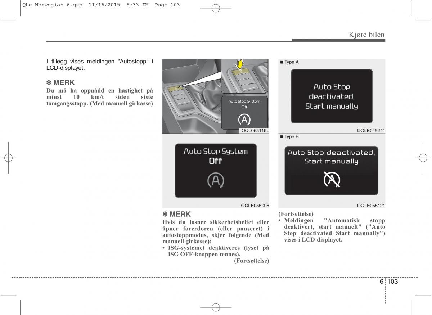Select the gear shifter console photo

(215, 96)
